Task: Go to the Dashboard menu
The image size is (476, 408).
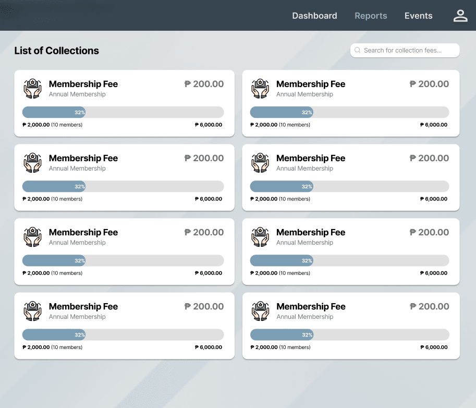Action: pyautogui.click(x=314, y=16)
